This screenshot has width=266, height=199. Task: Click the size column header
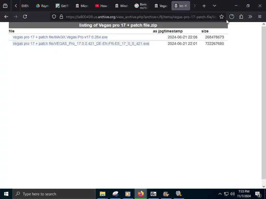coord(205,31)
